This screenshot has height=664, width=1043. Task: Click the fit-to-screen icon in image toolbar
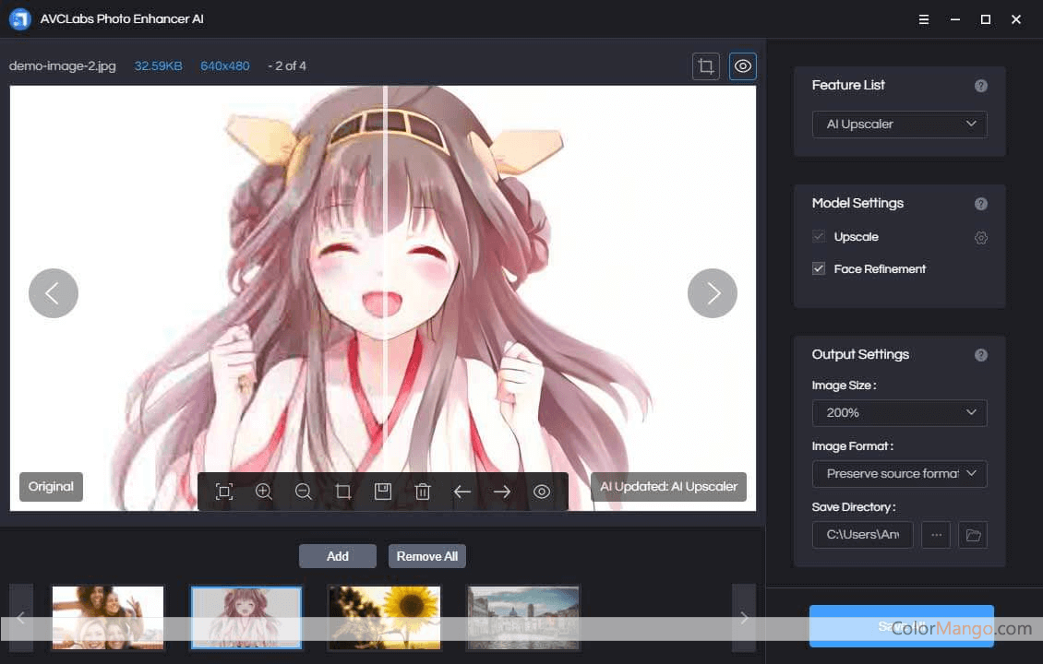coord(224,492)
